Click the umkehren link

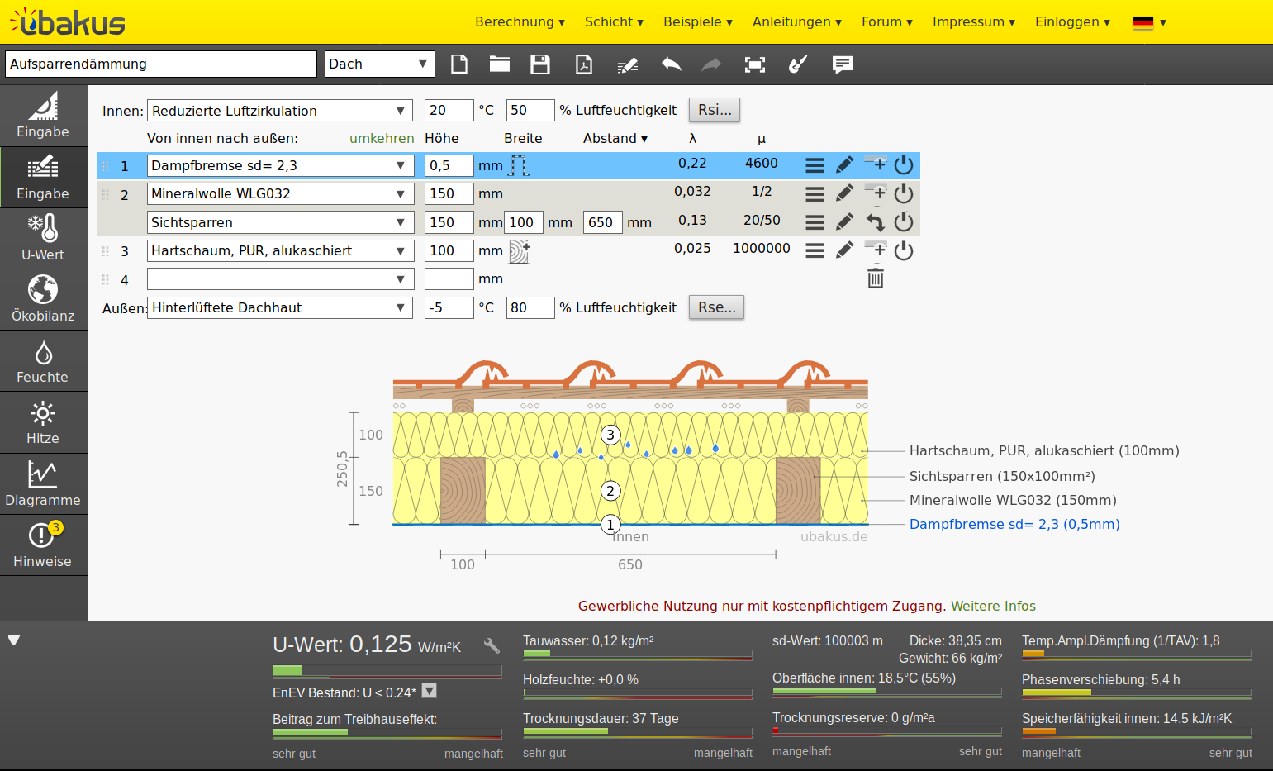tap(382, 138)
